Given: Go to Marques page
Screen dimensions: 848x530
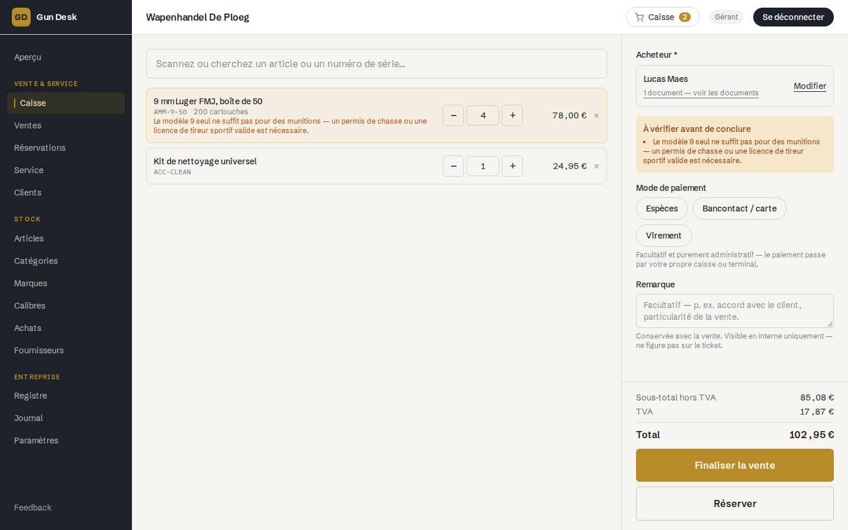Looking at the screenshot, I should (66, 283).
